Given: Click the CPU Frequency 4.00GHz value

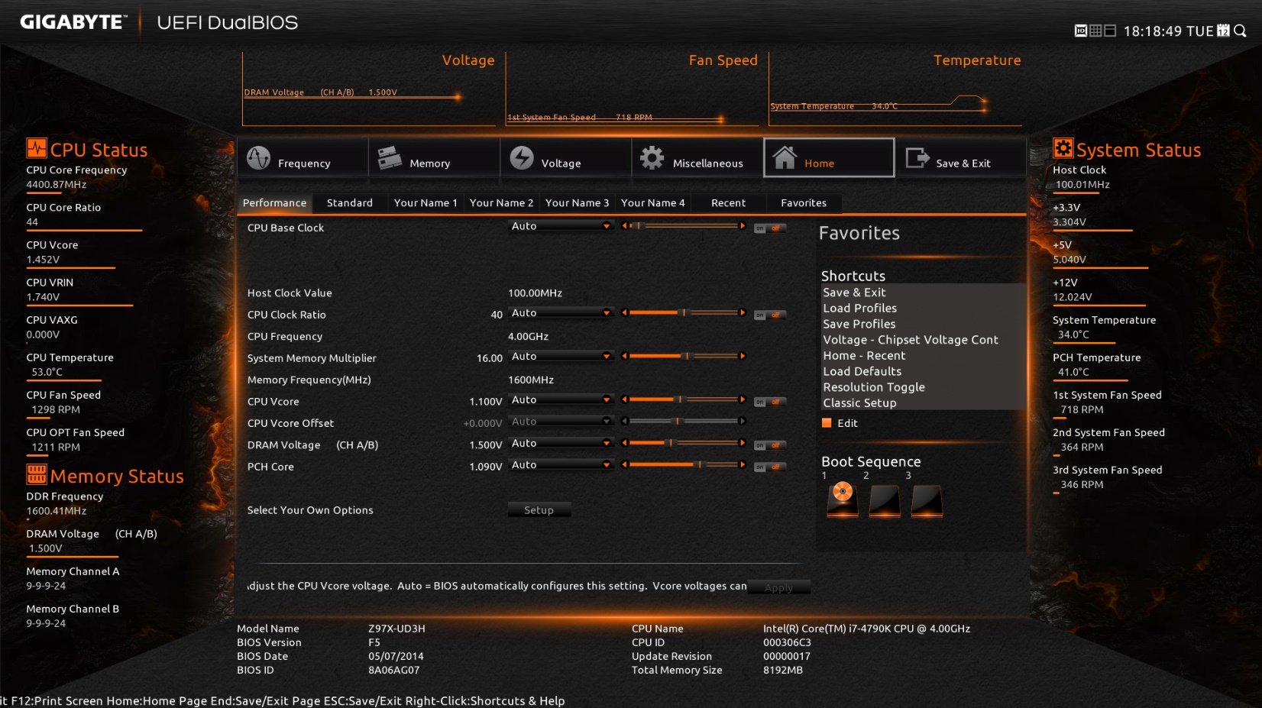Looking at the screenshot, I should [528, 337].
